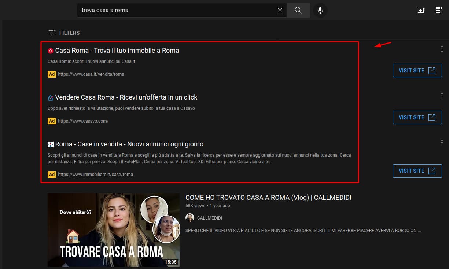Open the CALLMEDIDI channel name link

(210, 218)
